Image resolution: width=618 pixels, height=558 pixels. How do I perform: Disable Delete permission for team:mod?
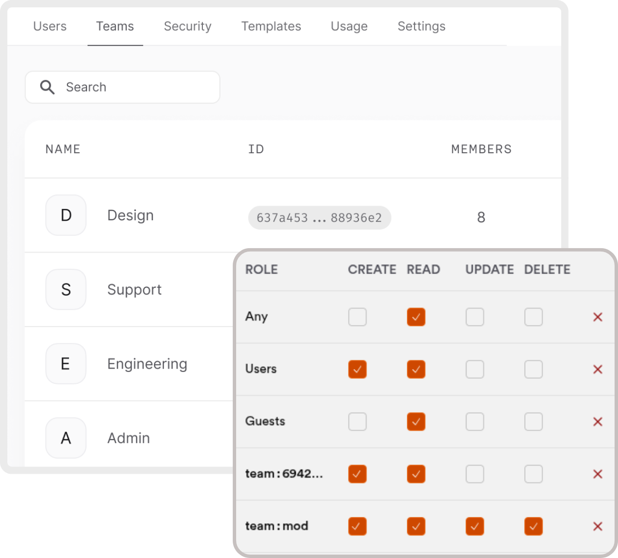533,527
